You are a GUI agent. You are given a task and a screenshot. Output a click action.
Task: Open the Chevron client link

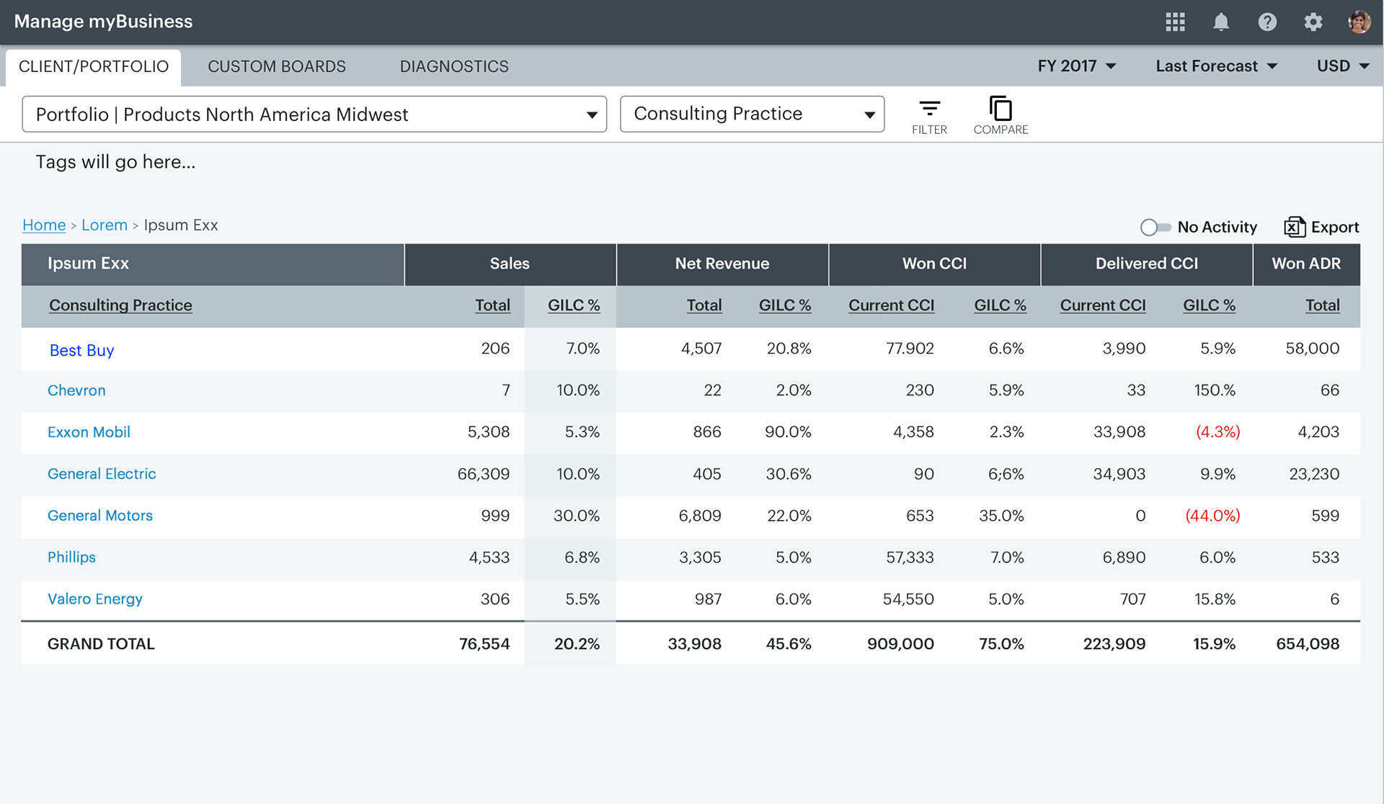[x=76, y=390]
